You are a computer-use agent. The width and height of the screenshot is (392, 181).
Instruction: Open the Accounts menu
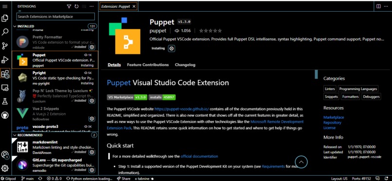pyautogui.click(x=5, y=155)
